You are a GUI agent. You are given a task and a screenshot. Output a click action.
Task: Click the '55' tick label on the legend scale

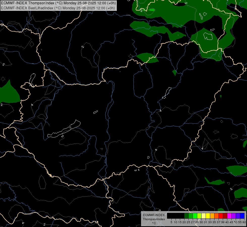coord(240,222)
